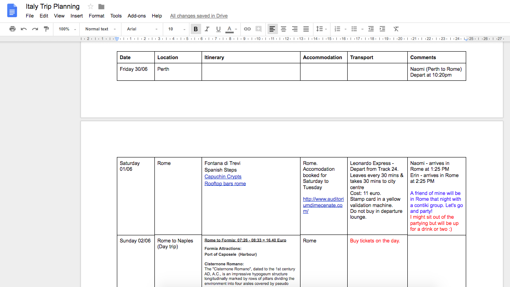
Task: Click the Comments header cell
Action: [x=437, y=57]
